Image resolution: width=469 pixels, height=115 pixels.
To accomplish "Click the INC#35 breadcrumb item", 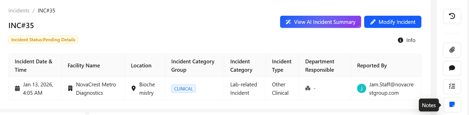I will (46, 11).
